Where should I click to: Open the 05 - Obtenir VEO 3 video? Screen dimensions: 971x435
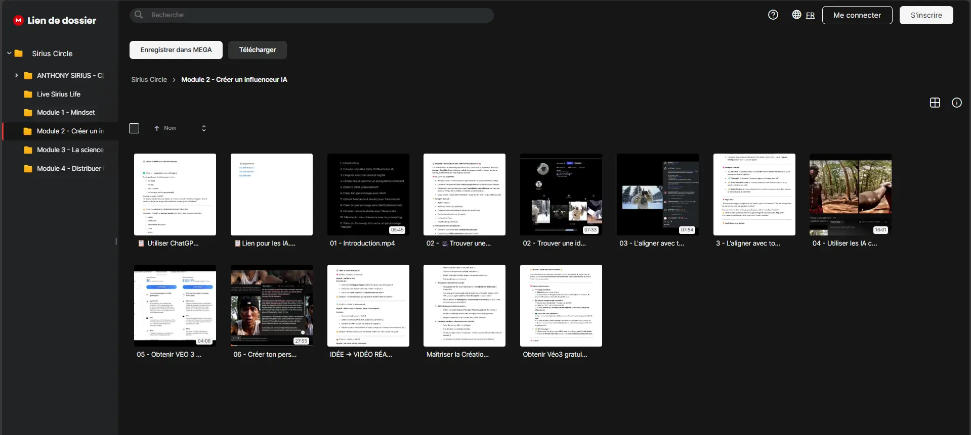(x=175, y=306)
